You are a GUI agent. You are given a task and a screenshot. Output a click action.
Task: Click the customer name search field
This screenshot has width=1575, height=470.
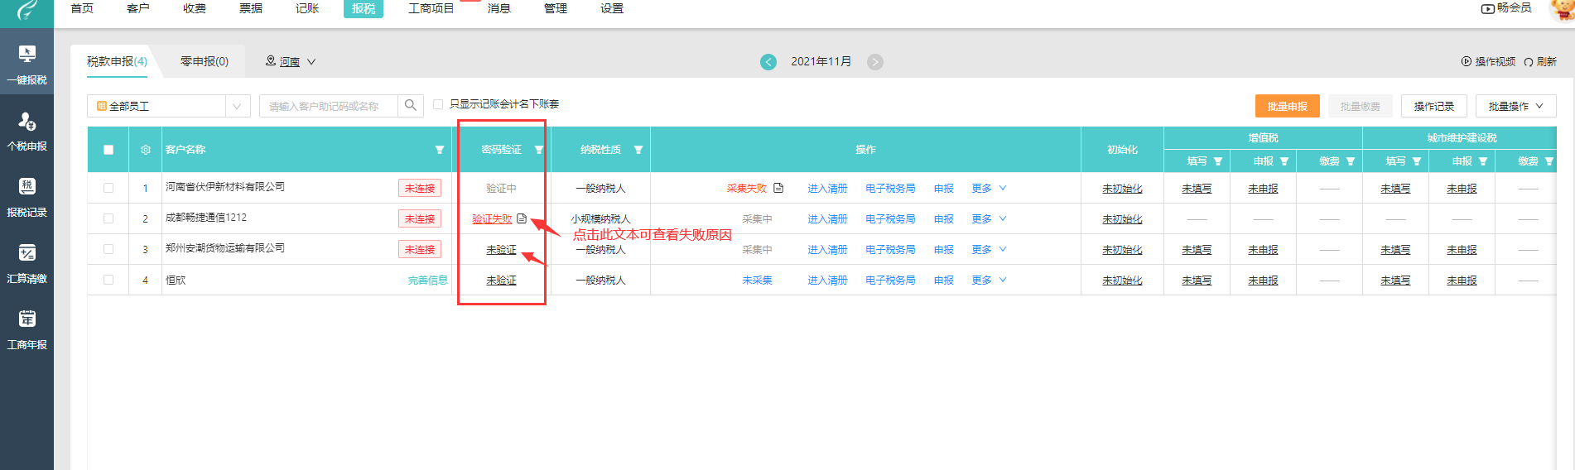click(x=329, y=106)
